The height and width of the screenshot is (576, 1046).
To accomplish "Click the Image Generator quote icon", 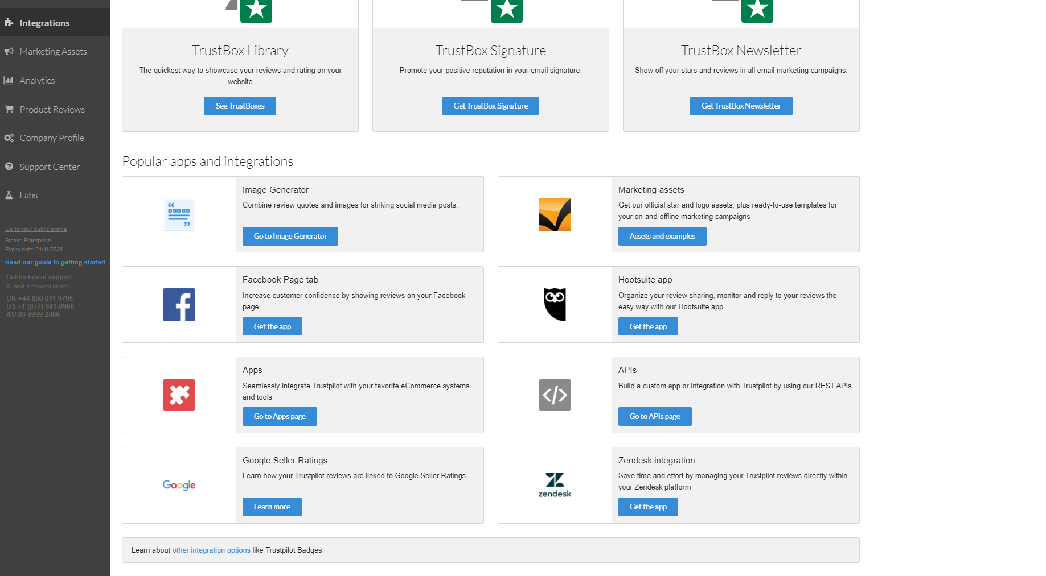I will tap(179, 214).
